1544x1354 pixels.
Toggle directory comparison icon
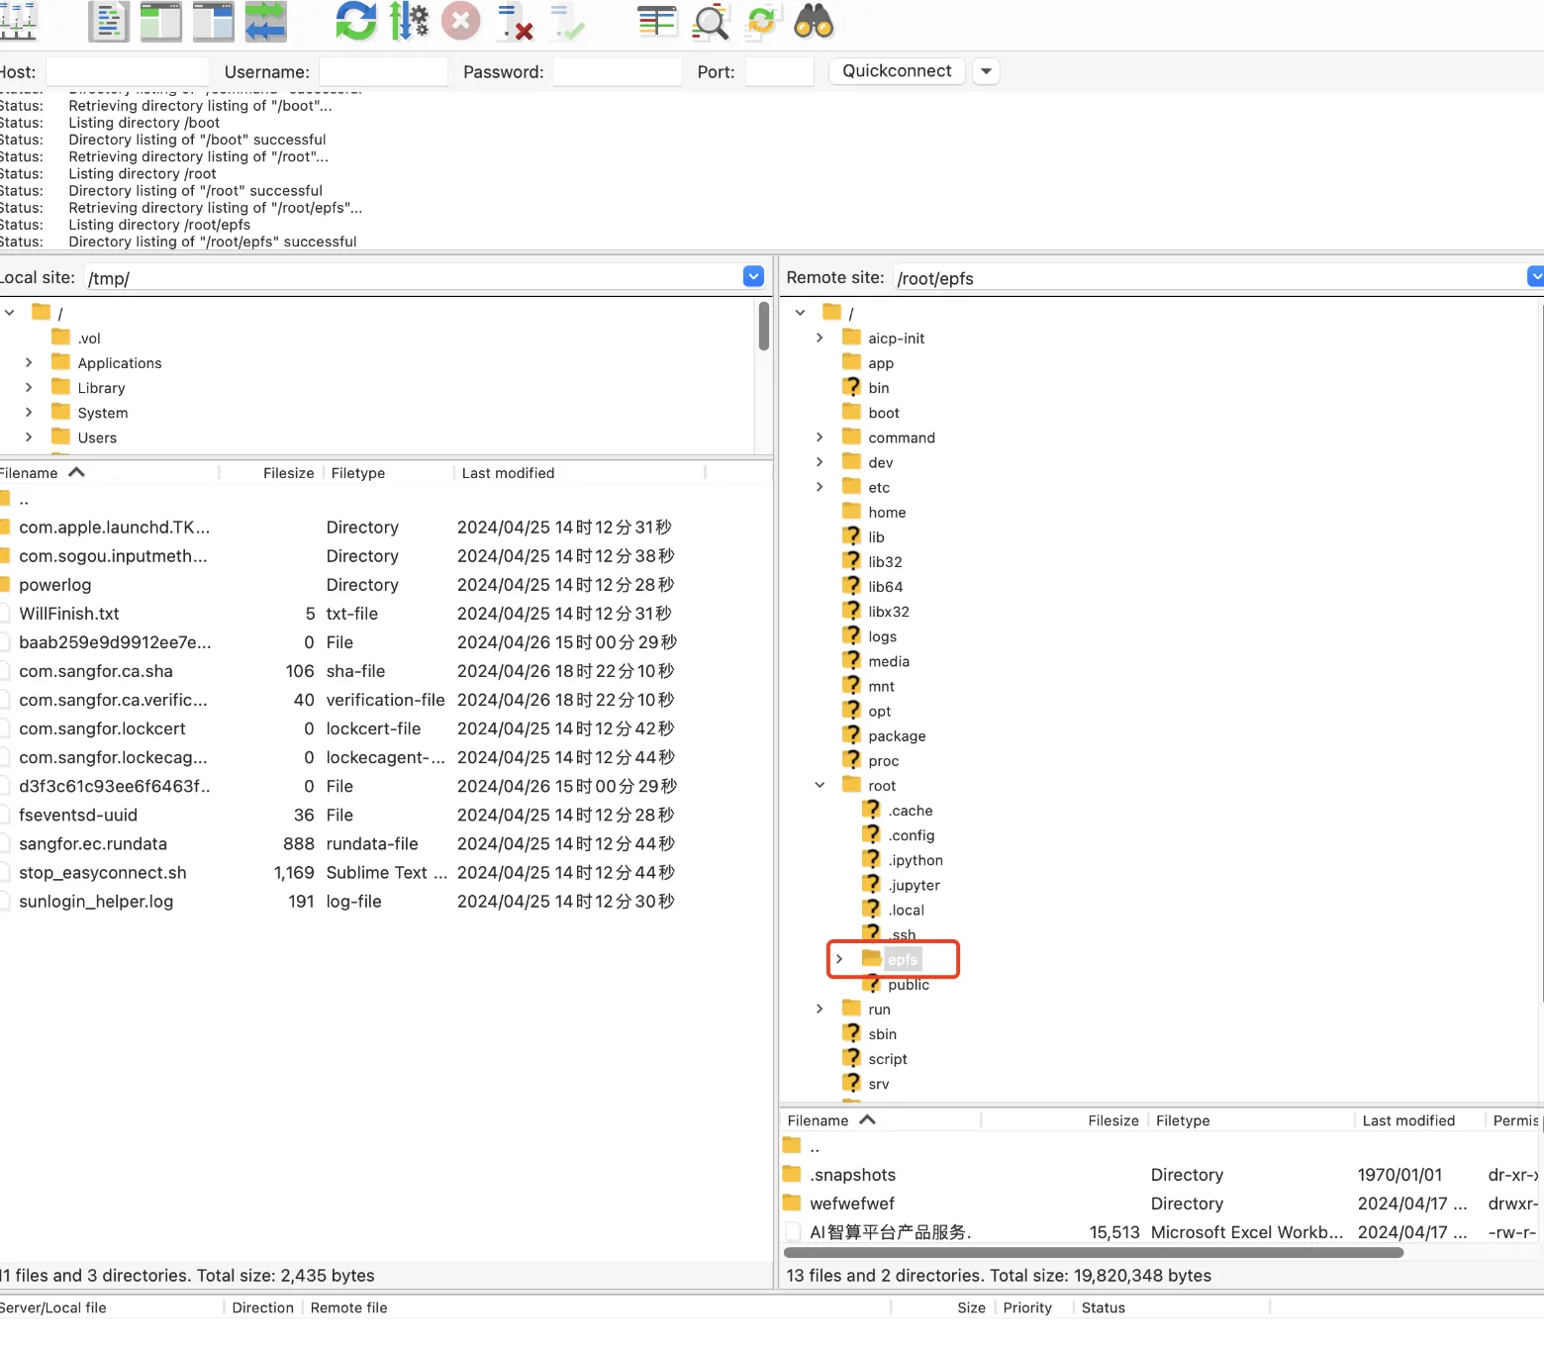pyautogui.click(x=710, y=21)
